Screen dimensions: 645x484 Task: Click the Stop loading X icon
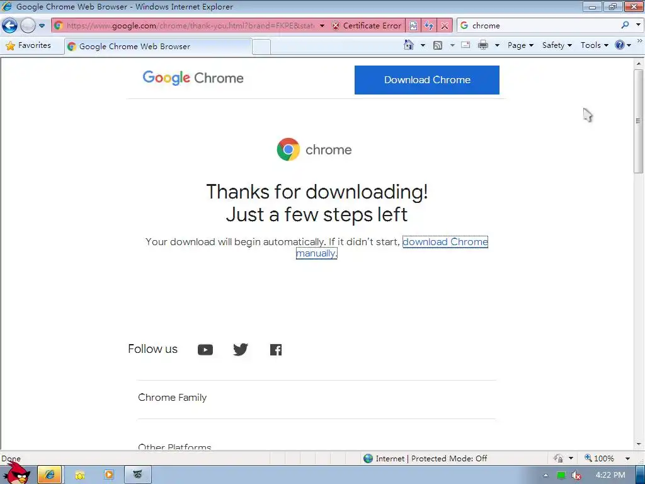(x=444, y=25)
